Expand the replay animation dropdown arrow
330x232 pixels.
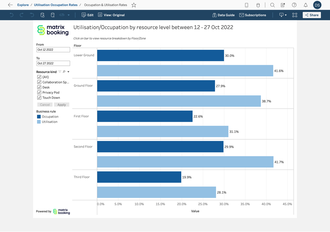point(69,15)
